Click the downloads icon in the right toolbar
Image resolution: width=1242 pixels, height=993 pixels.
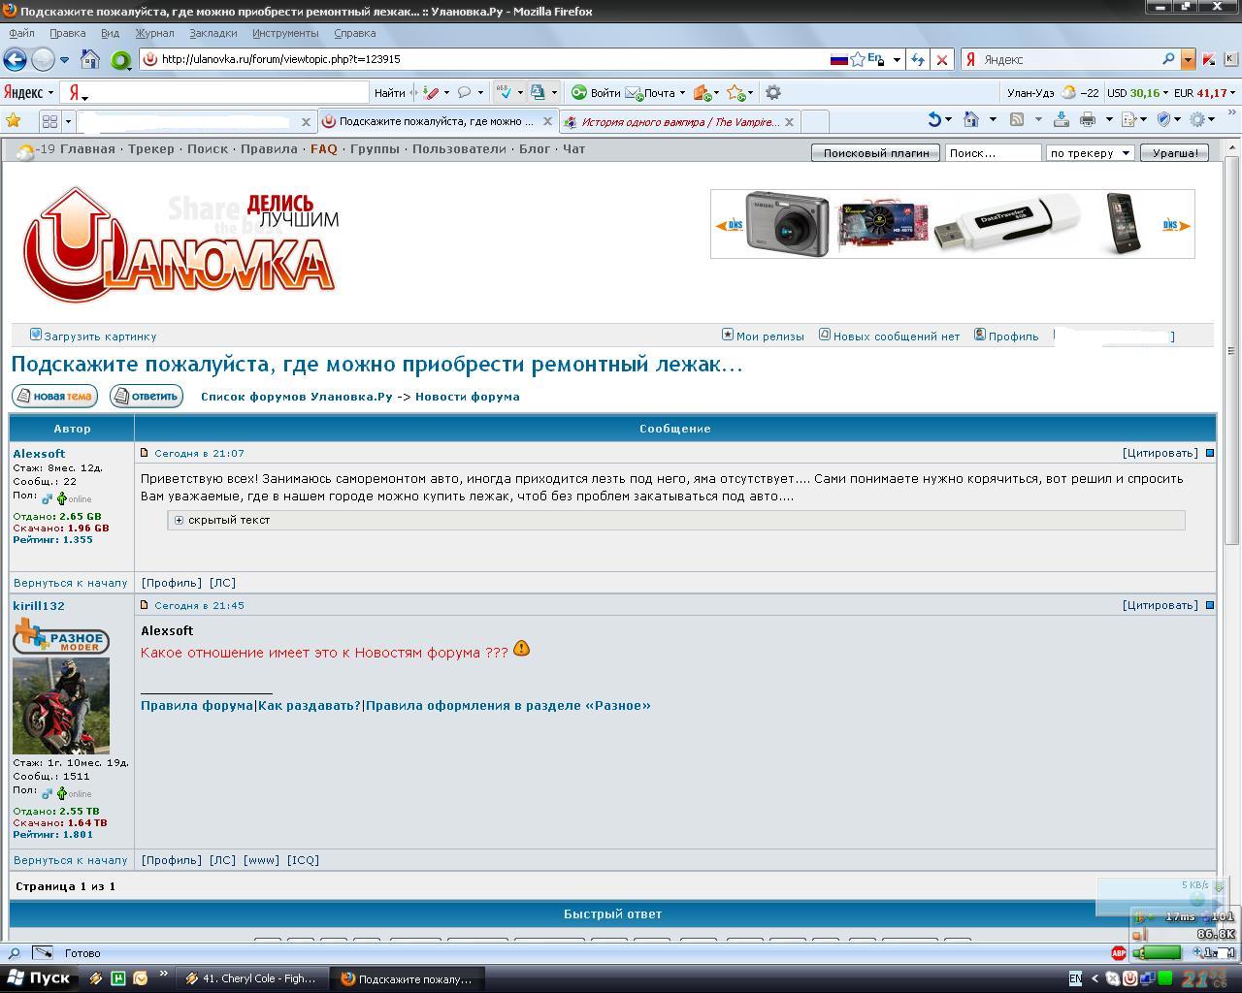pos(1061,119)
